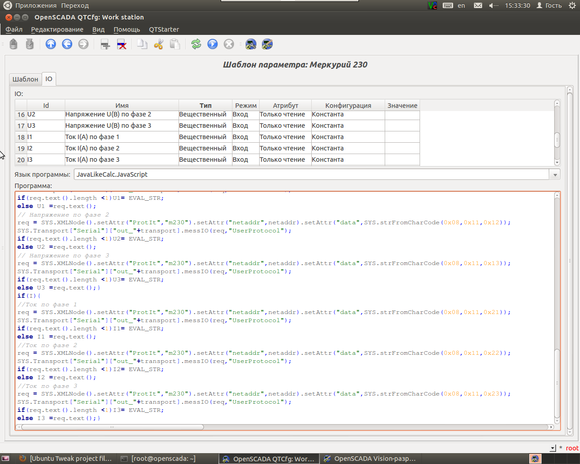Open the Помощь menu
This screenshot has height=464, width=580.
(126, 29)
